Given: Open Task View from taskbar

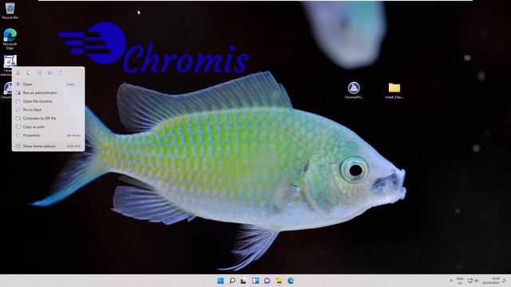Looking at the screenshot, I should [x=244, y=281].
